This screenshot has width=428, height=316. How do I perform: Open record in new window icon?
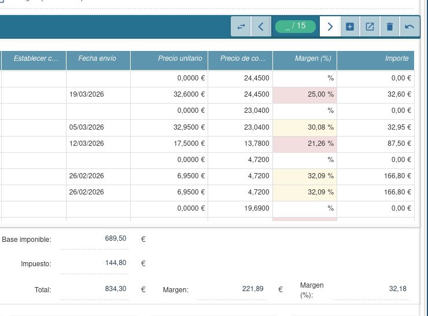(370, 27)
